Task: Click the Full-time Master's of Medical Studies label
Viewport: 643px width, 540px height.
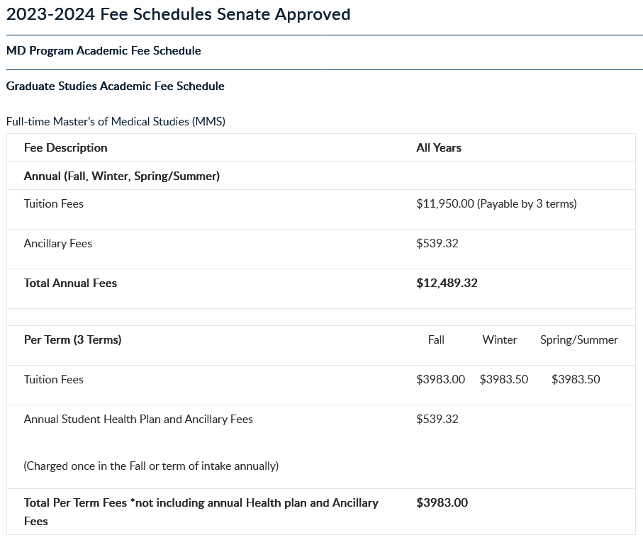Action: pyautogui.click(x=116, y=121)
